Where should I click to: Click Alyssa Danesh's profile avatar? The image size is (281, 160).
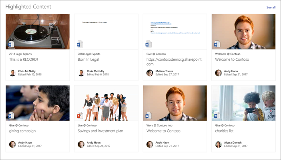[x=218, y=144]
